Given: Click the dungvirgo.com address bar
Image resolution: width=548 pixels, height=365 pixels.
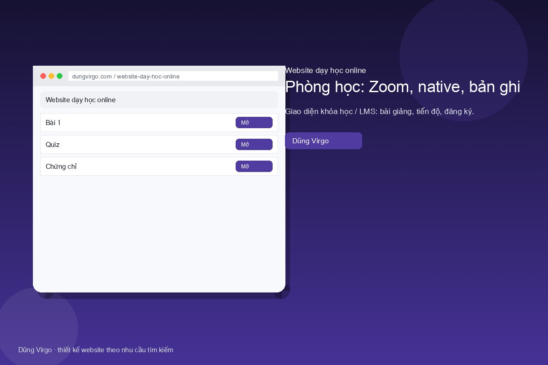Looking at the screenshot, I should (x=173, y=76).
